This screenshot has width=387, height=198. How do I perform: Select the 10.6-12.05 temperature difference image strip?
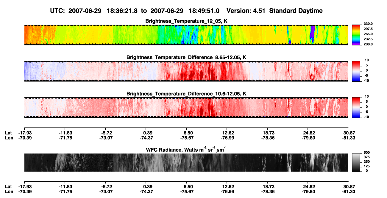(186, 107)
